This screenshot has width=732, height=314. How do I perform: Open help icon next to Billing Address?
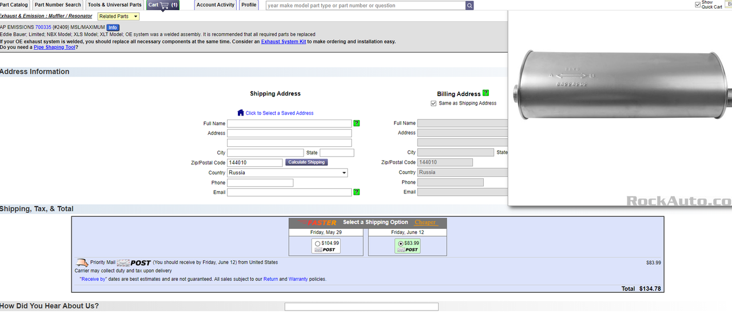click(486, 93)
